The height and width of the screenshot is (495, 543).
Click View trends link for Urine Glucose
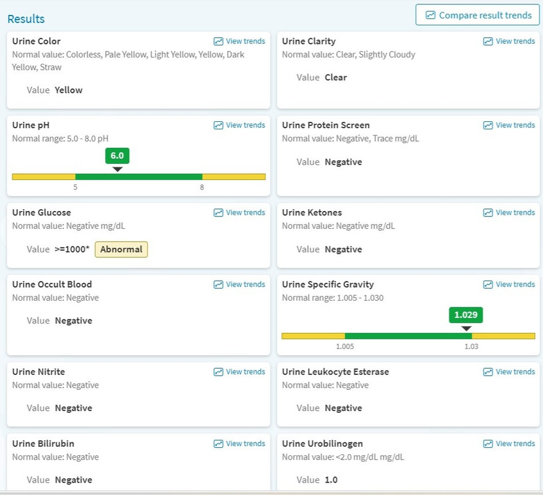tap(246, 212)
